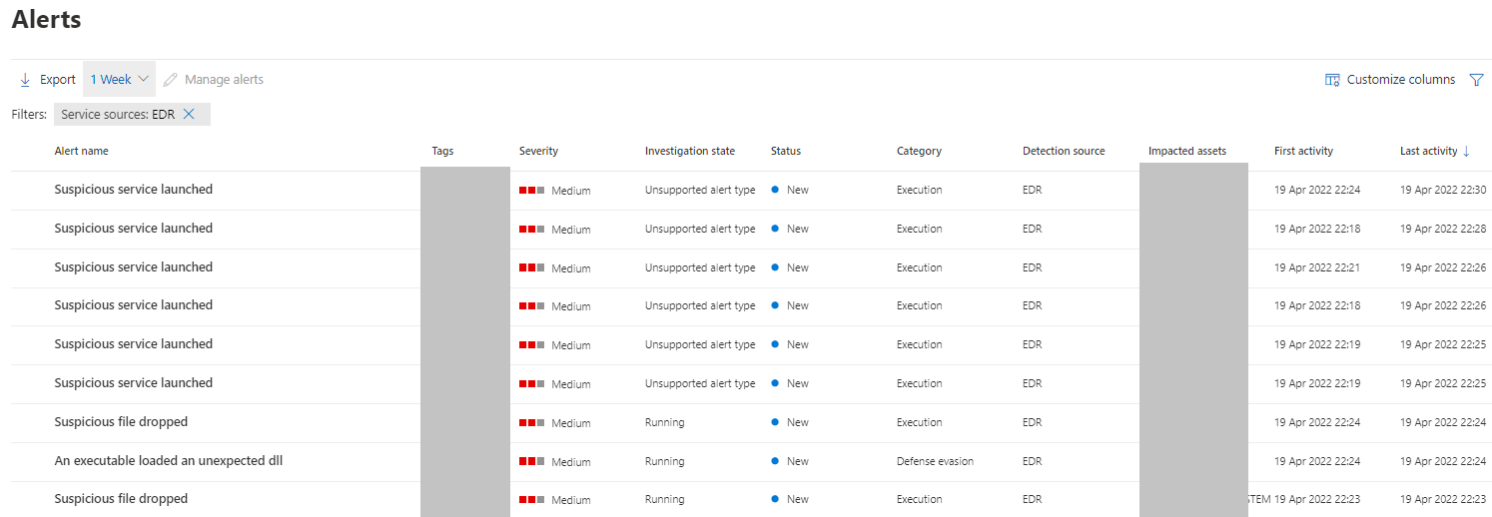The image size is (1492, 517).
Task: Open the filter funnel icon
Action: (1476, 80)
